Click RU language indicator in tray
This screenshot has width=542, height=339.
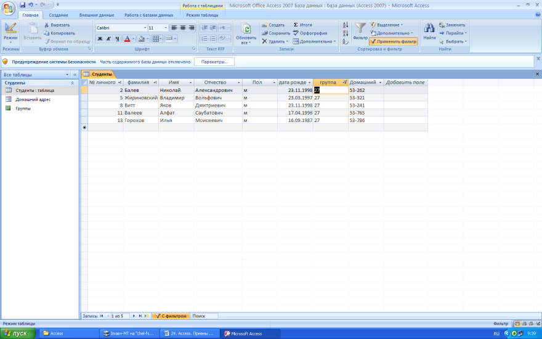pos(496,334)
